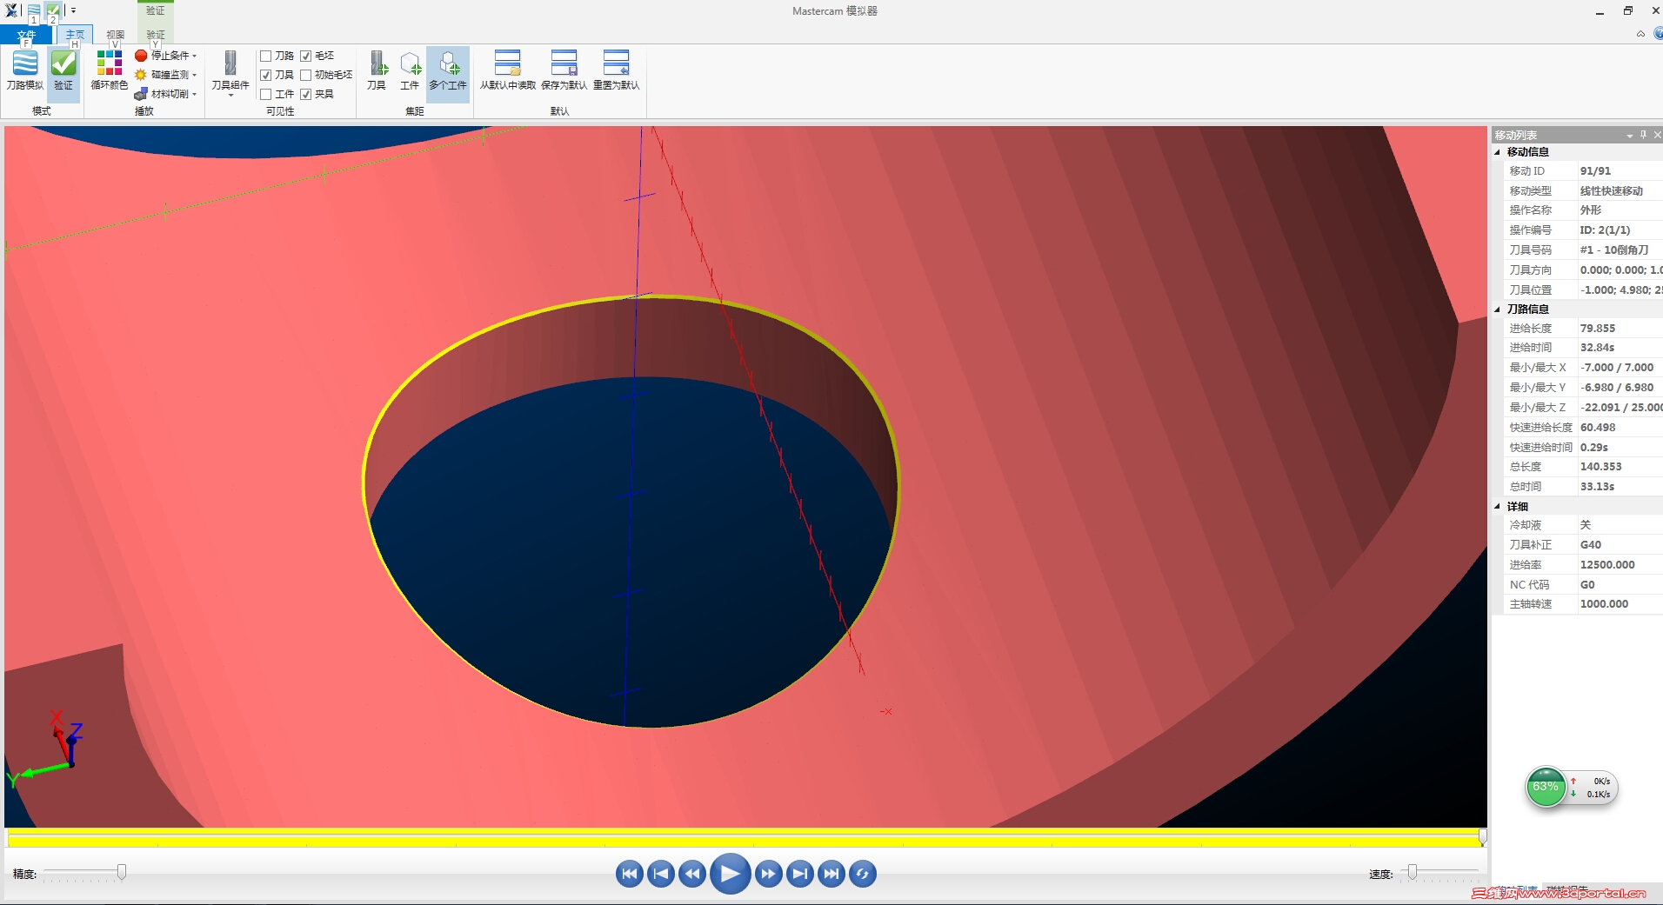Select the 操作名称 value 外形
Image resolution: width=1663 pixels, height=905 pixels.
pyautogui.click(x=1590, y=210)
